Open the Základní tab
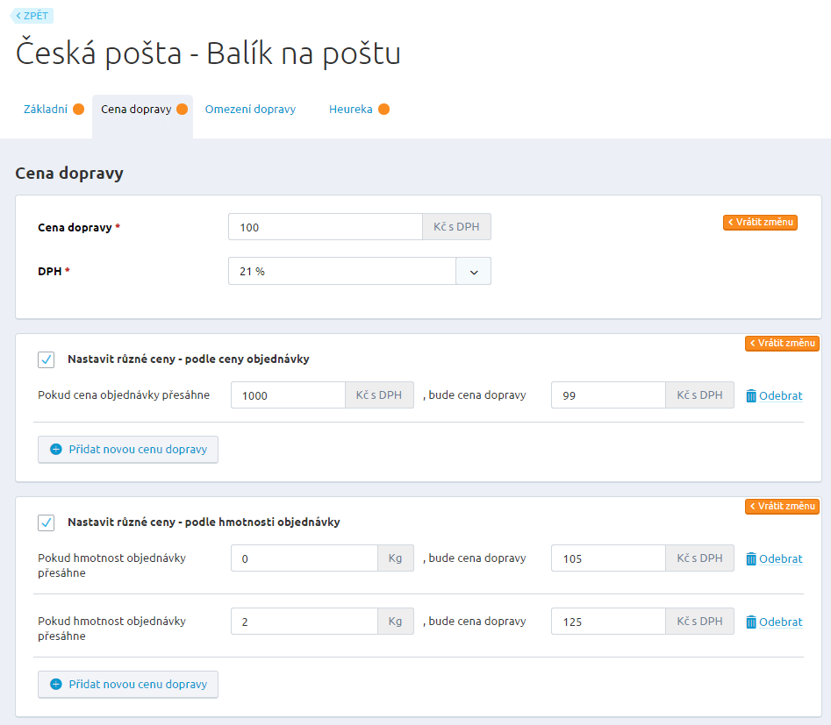The height and width of the screenshot is (725, 831). coord(46,109)
